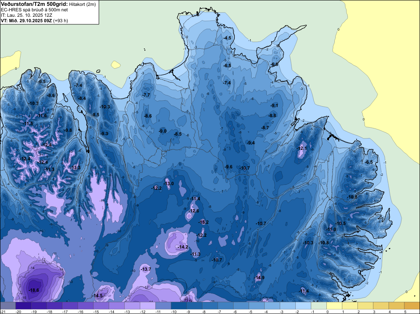Click the -13.0 temperature label

pos(168,183)
